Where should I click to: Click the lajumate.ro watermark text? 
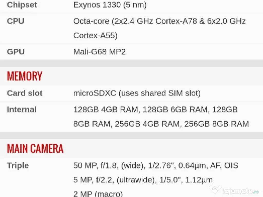(x=241, y=191)
